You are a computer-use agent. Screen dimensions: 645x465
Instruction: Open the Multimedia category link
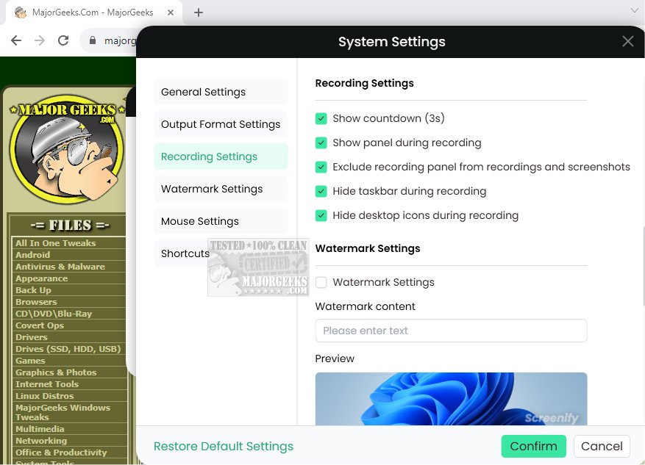(40, 429)
